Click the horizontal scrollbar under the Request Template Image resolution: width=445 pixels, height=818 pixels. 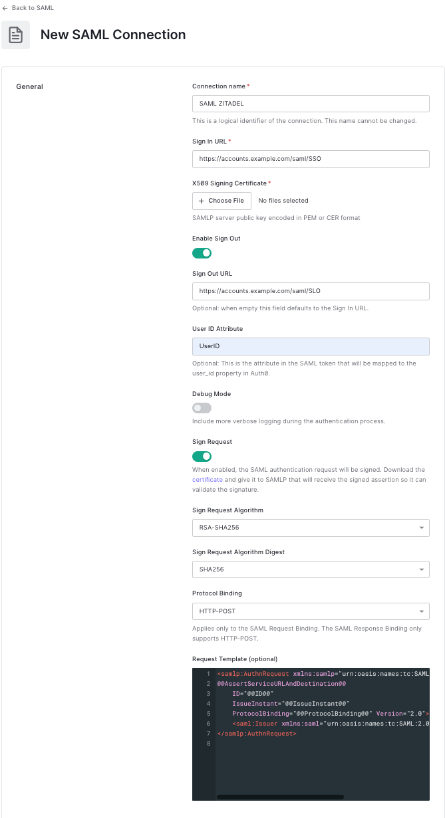click(279, 797)
